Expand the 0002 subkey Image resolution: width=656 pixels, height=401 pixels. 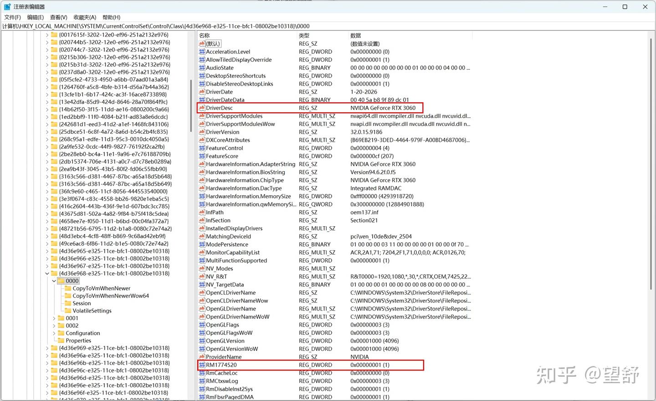point(54,326)
